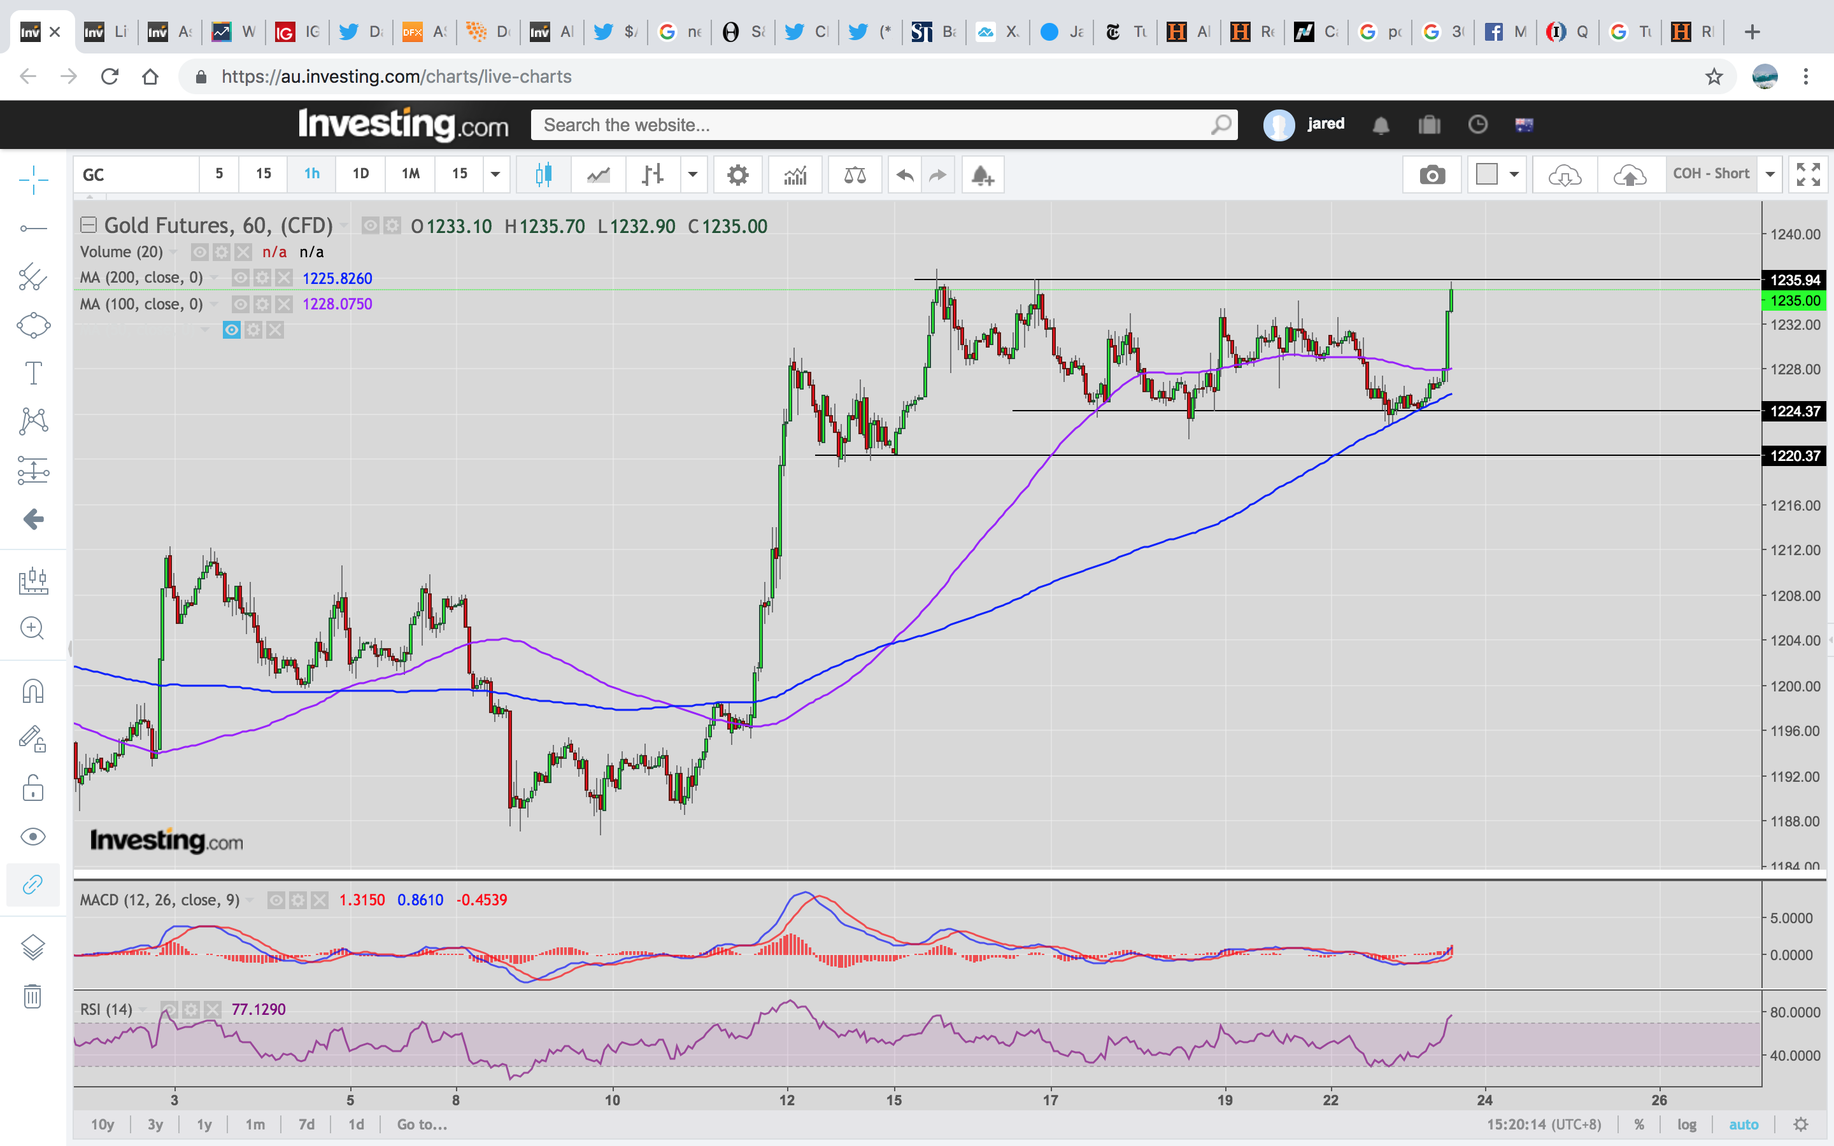Open the measure tool
Image resolution: width=1834 pixels, height=1146 pixels.
pyautogui.click(x=33, y=581)
